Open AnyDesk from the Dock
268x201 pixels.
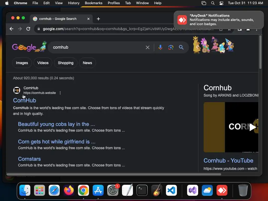222,190
